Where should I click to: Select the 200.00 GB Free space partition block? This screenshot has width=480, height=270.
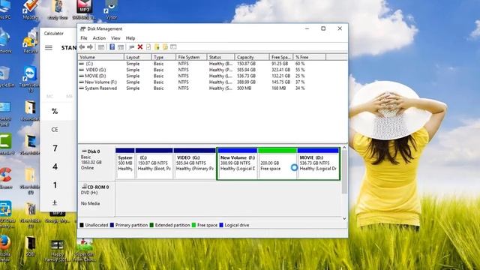pos(277,163)
